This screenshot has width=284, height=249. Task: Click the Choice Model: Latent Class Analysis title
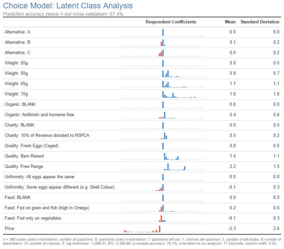(x=68, y=6)
